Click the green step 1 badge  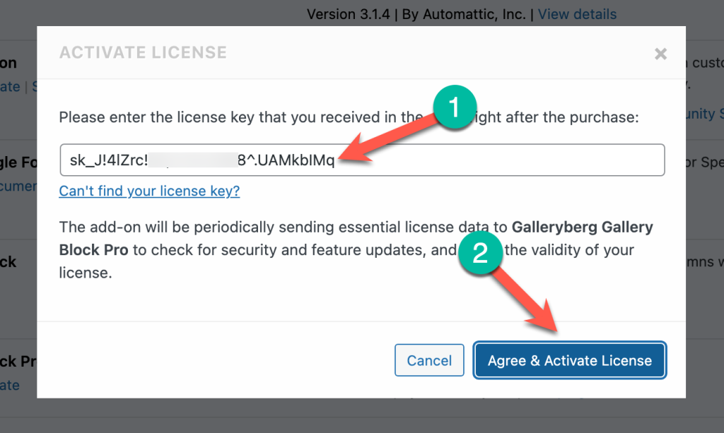[x=453, y=108]
